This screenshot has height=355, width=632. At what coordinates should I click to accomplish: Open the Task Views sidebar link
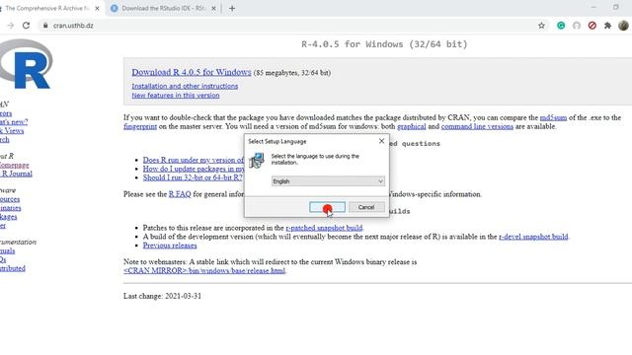12,131
